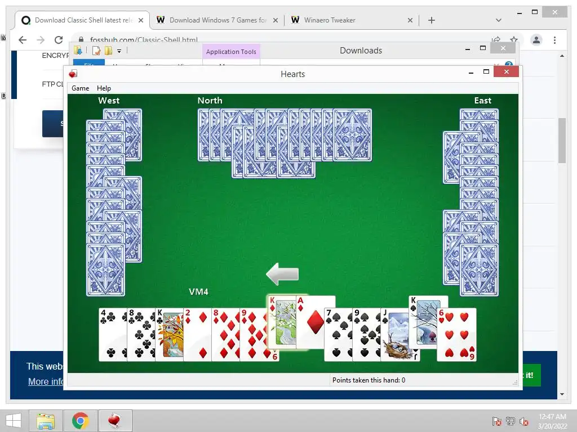Switch to the Windows 7 Games tab

click(217, 20)
